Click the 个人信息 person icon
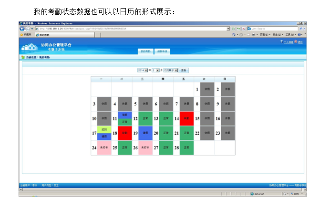329x199 pixels. pos(282,42)
